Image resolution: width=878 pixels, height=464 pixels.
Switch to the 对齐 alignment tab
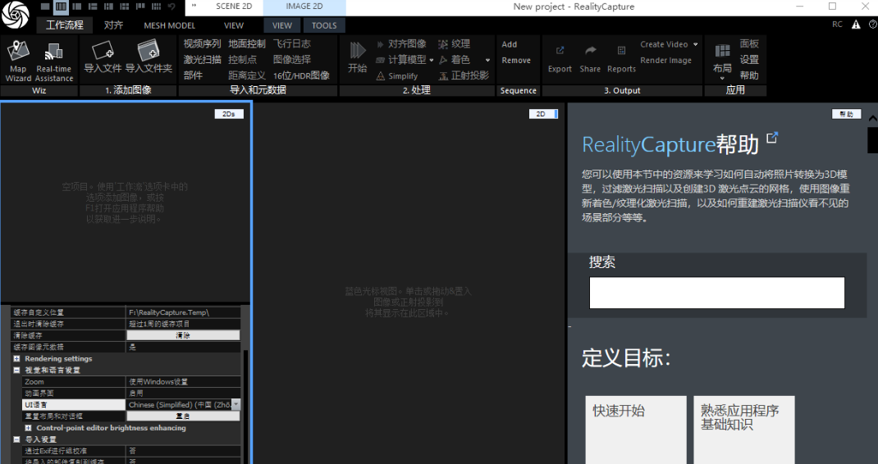114,25
